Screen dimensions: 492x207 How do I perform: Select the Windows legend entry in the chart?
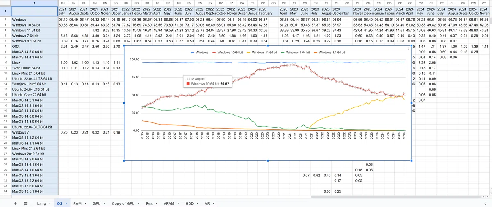pyautogui.click(x=201, y=53)
